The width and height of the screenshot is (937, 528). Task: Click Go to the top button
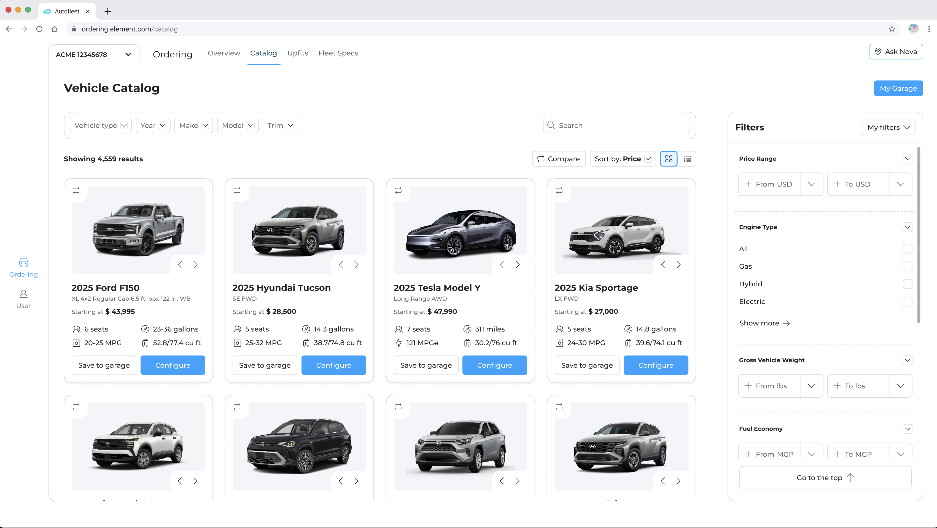click(x=825, y=478)
